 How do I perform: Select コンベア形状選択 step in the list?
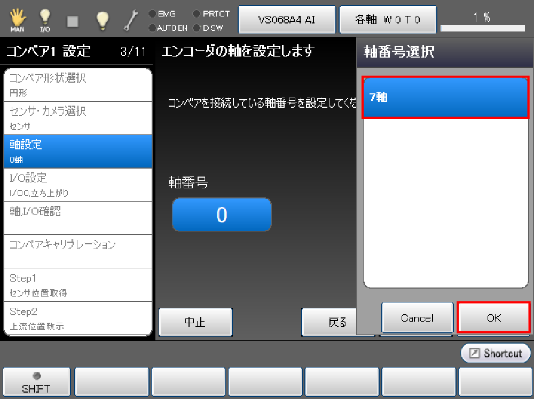77,85
